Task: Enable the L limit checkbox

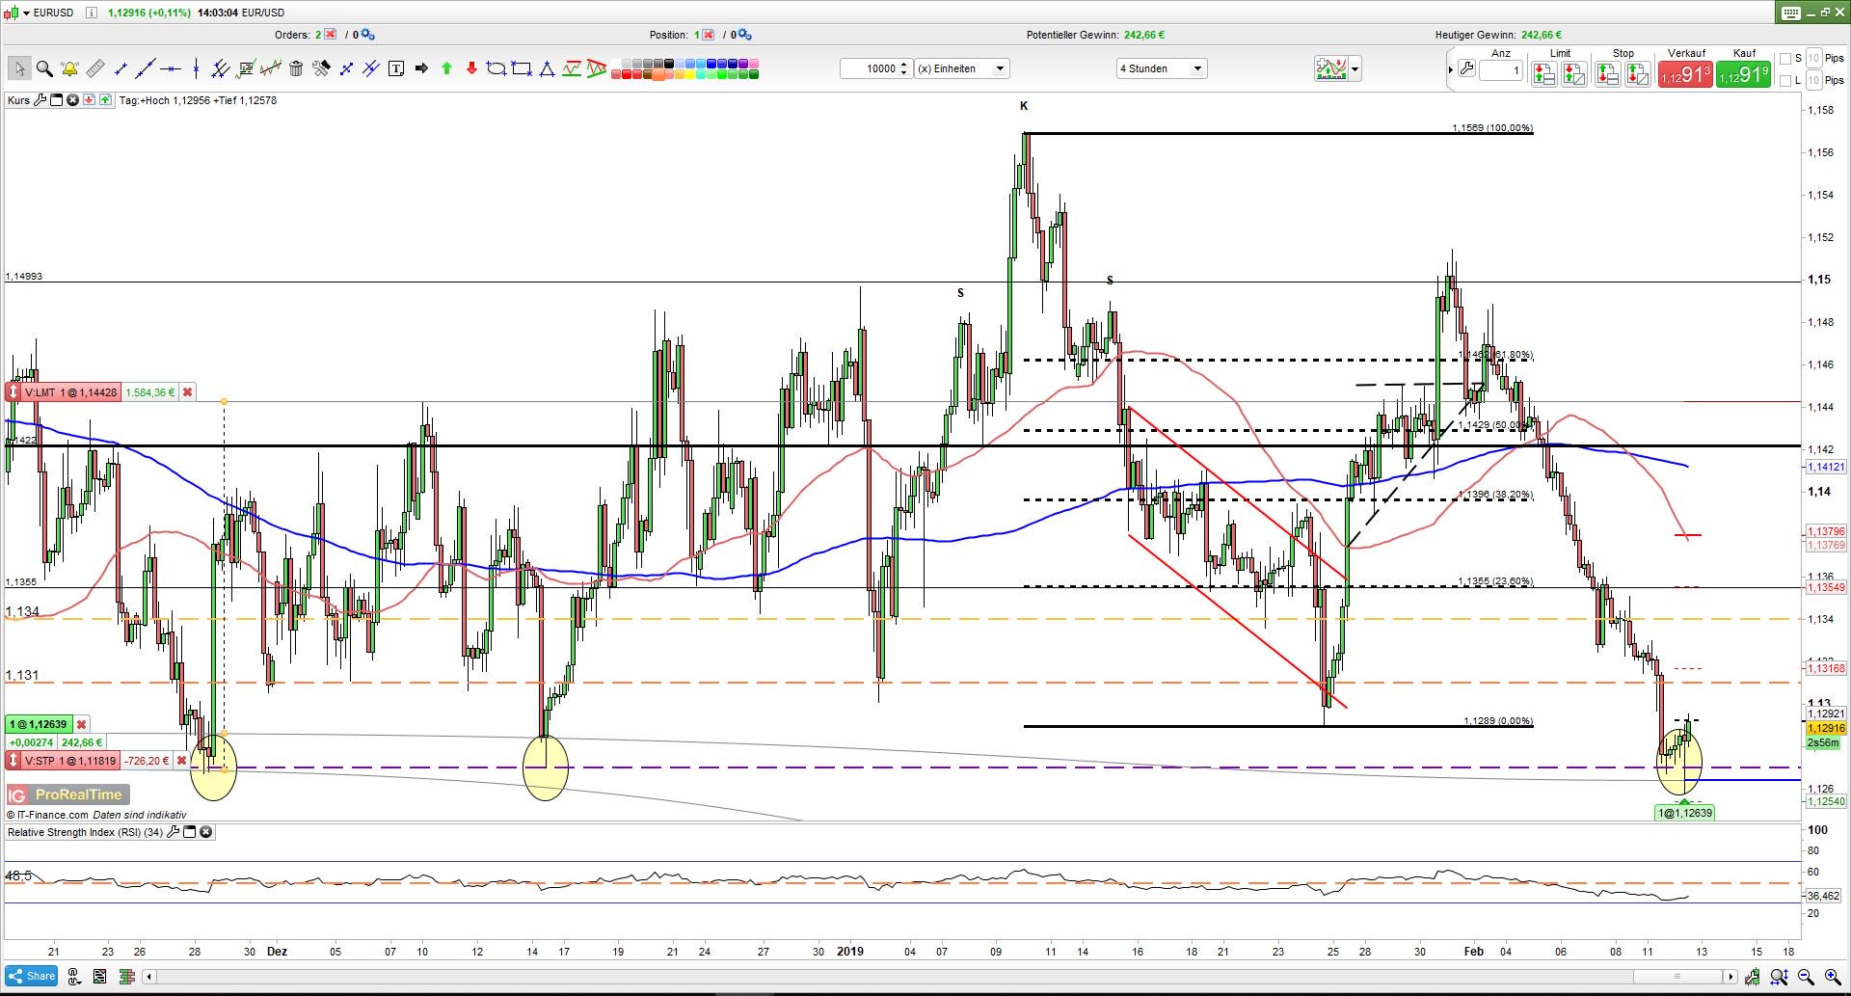Action: tap(1785, 80)
